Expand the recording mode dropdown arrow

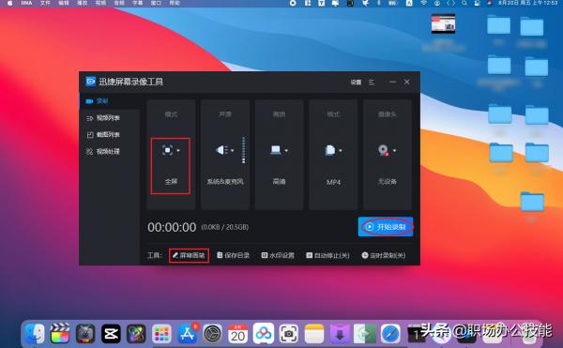click(178, 151)
